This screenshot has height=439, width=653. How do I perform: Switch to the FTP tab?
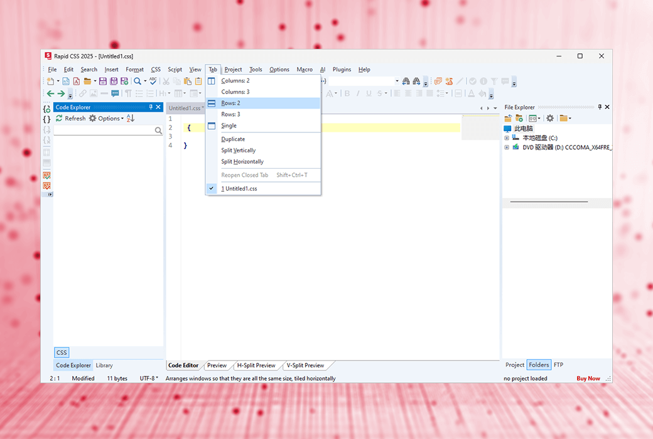click(558, 365)
